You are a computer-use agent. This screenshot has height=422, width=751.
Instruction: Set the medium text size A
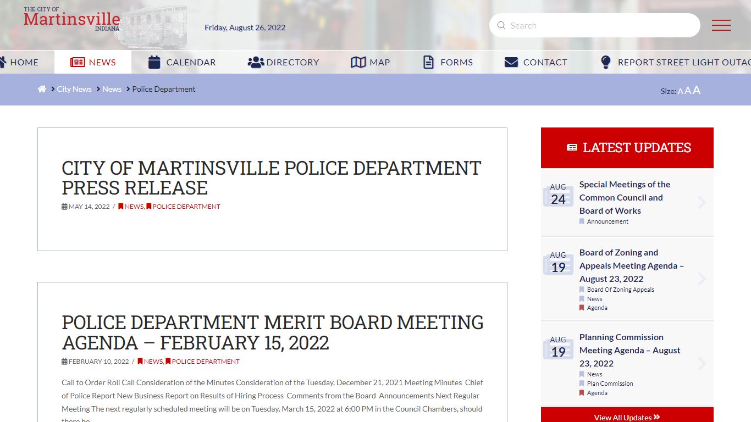click(688, 91)
